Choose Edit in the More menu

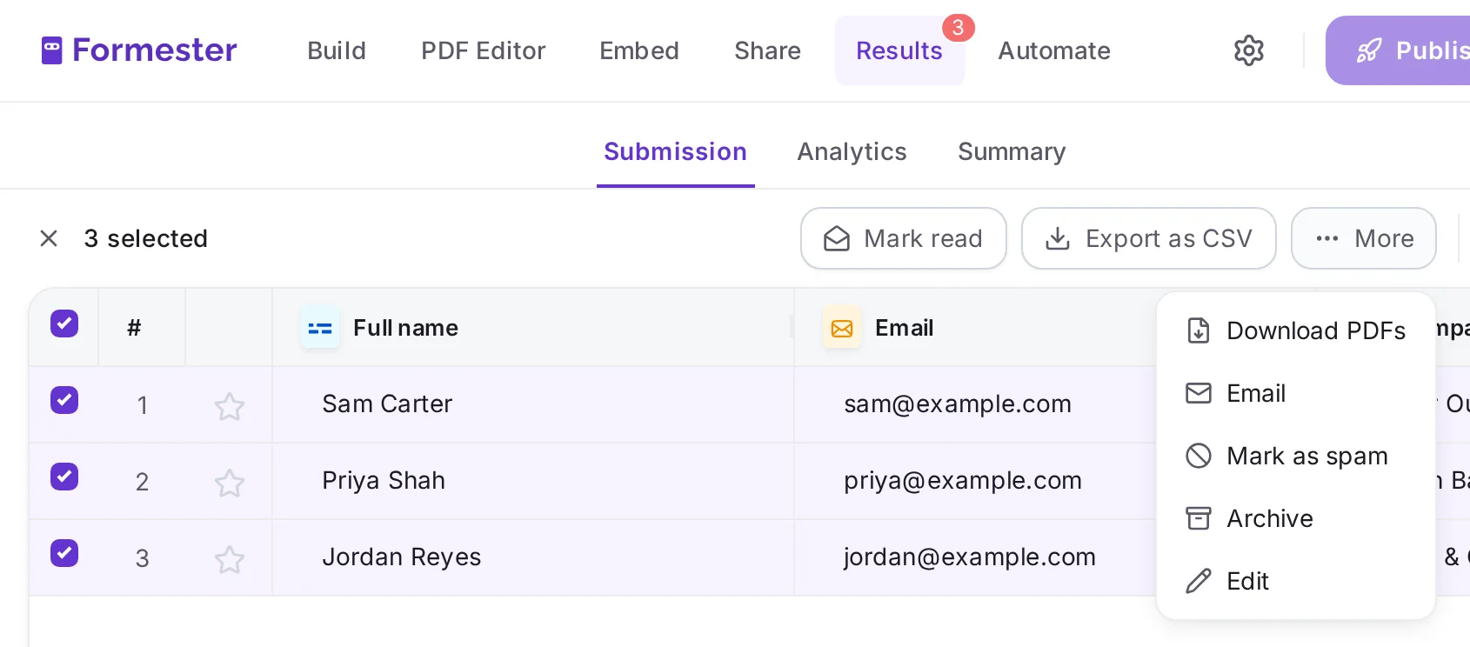click(1296, 581)
